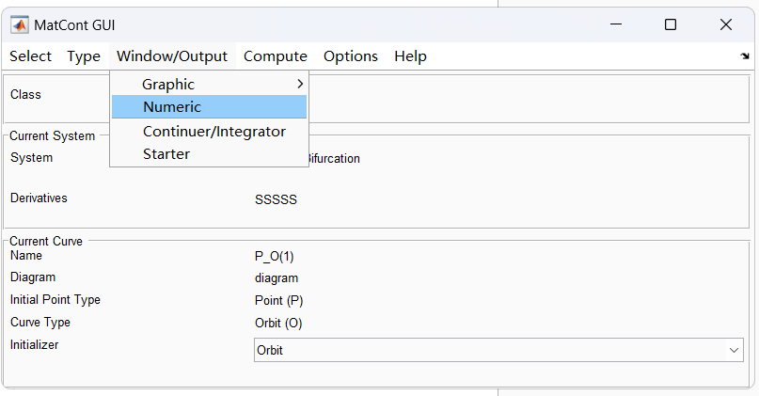Open the Compute menu
This screenshot has width=759, height=396.
pos(276,56)
